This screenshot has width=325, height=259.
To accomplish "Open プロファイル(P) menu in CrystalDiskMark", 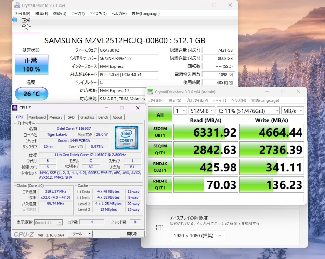I will (x=197, y=100).
